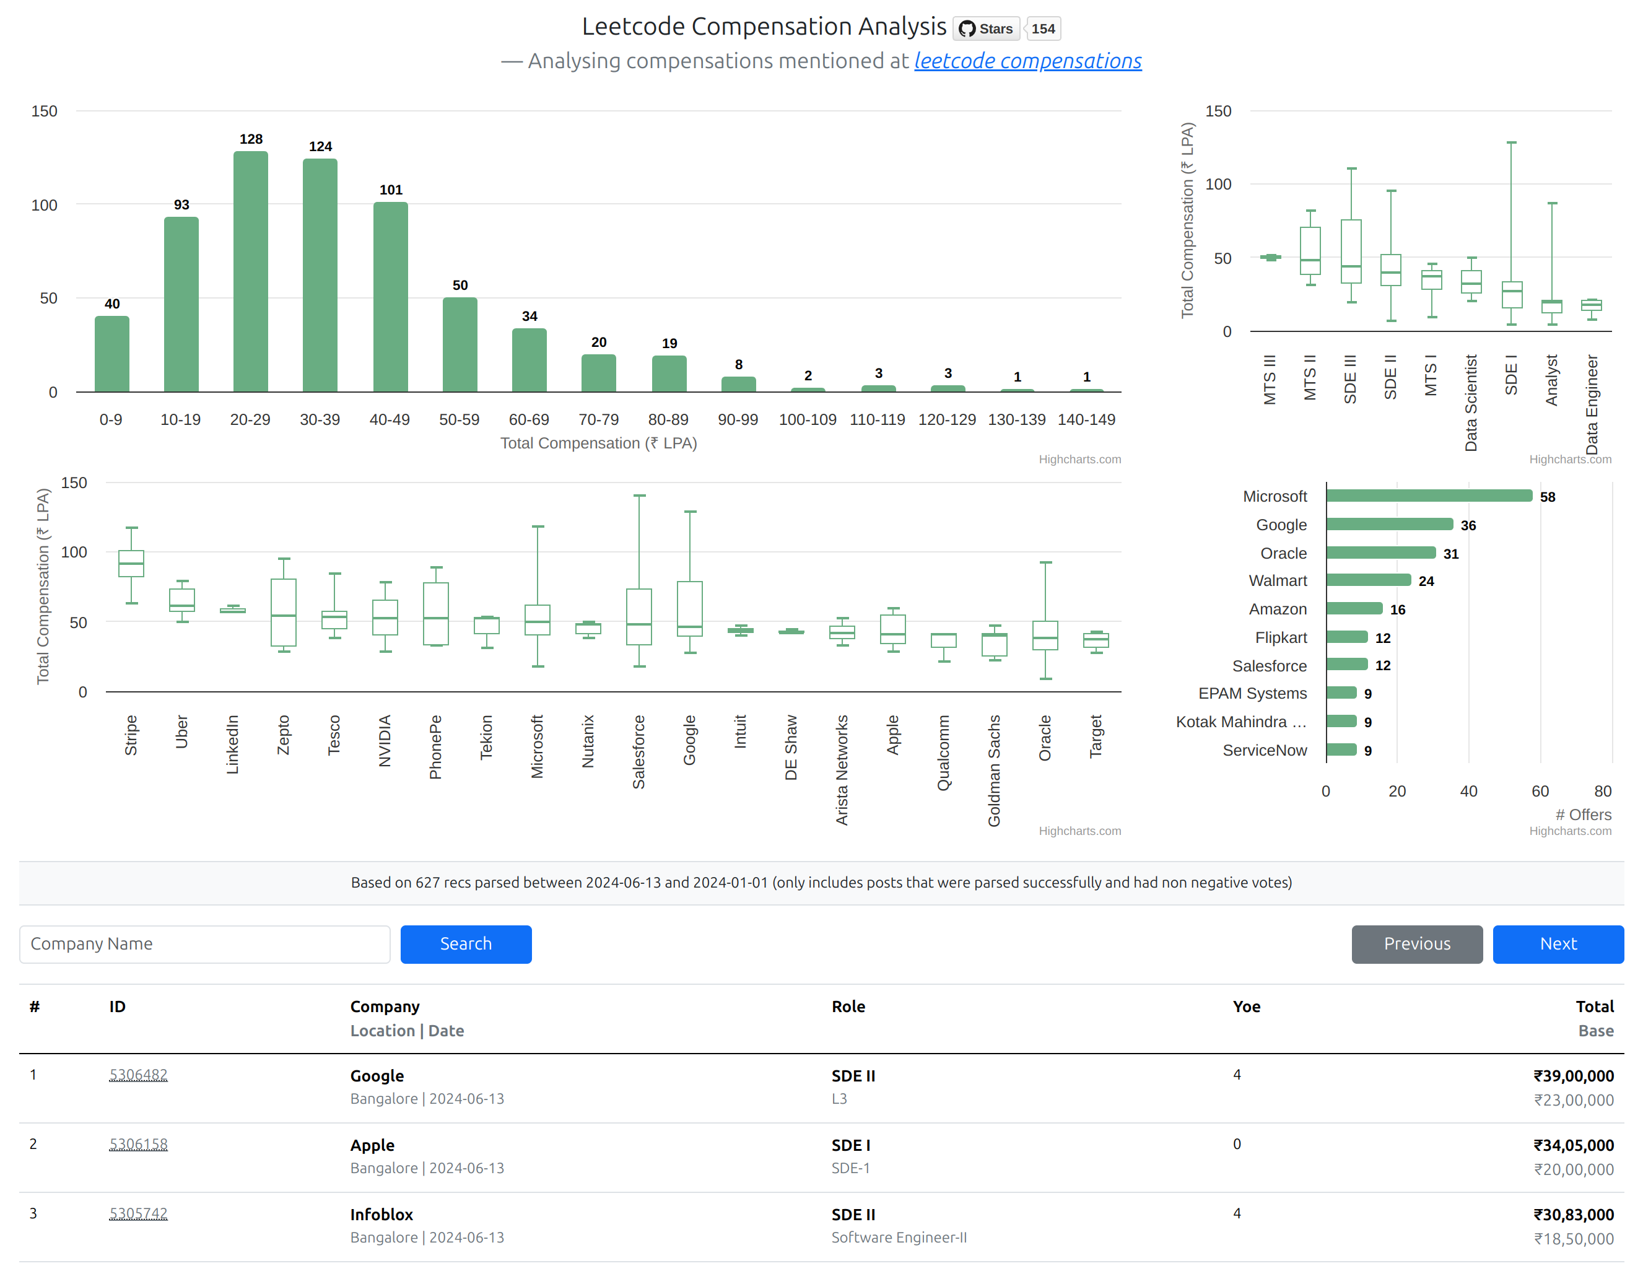
Task: Go to Previous page of results
Action: (1416, 944)
